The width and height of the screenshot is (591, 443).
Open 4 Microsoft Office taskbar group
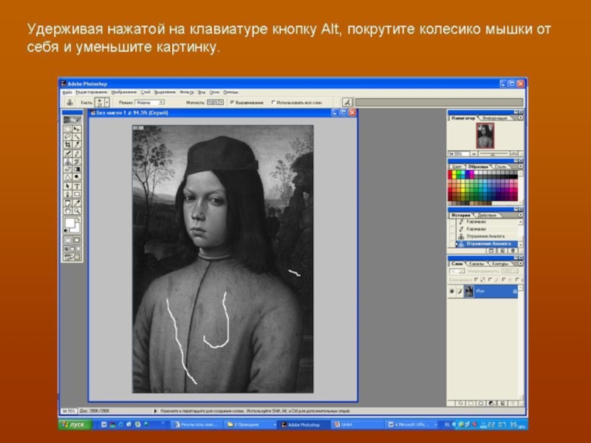click(x=412, y=425)
